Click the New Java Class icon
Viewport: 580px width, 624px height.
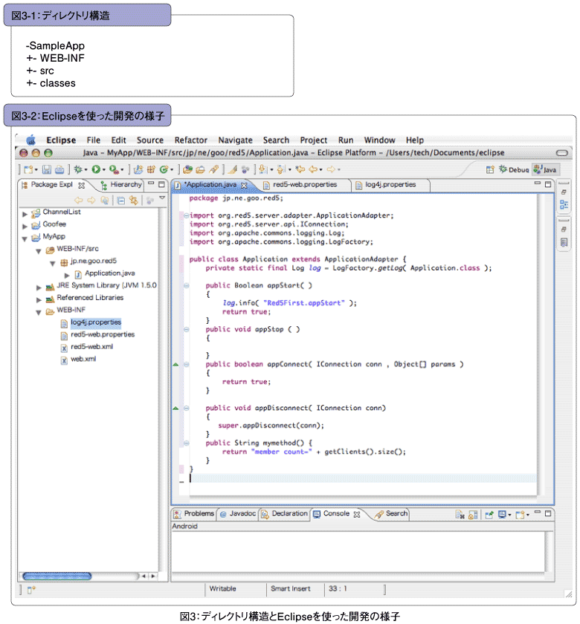[164, 169]
